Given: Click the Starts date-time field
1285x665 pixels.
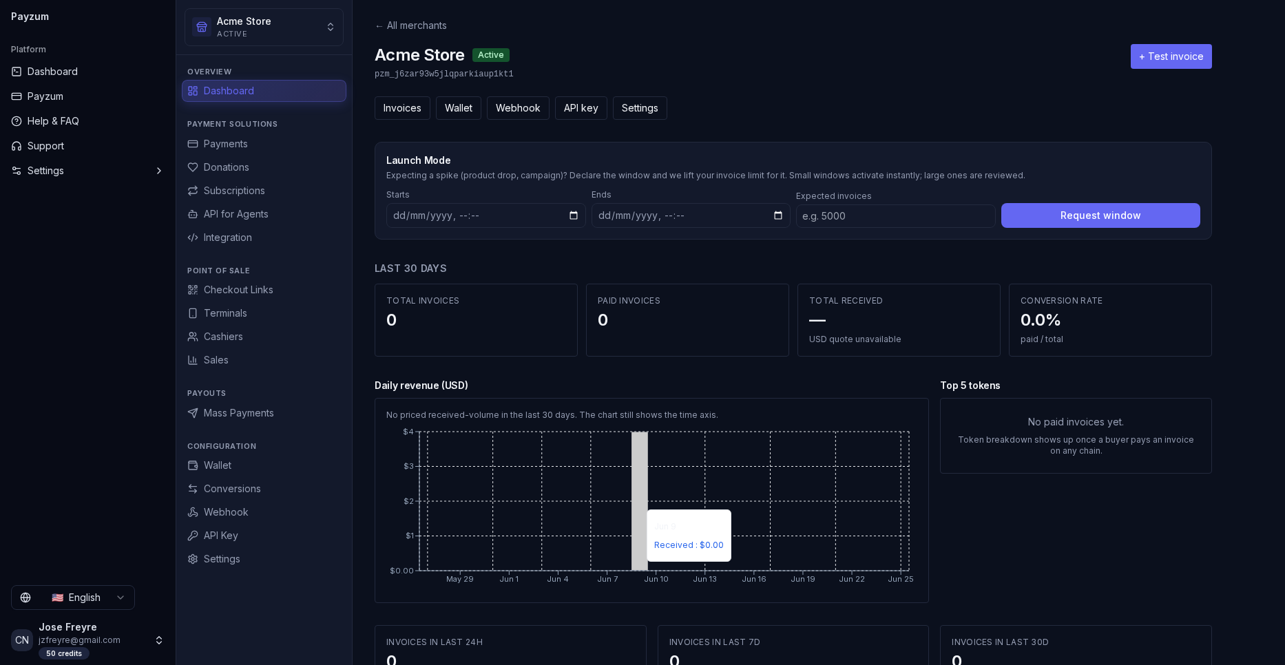Looking at the screenshot, I should click(485, 215).
